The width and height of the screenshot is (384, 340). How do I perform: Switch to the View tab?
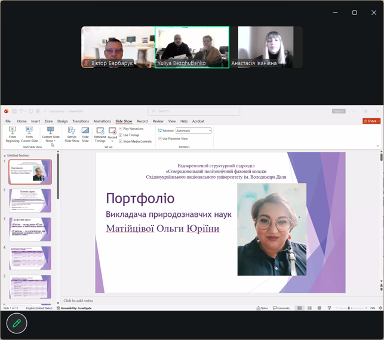coord(172,121)
